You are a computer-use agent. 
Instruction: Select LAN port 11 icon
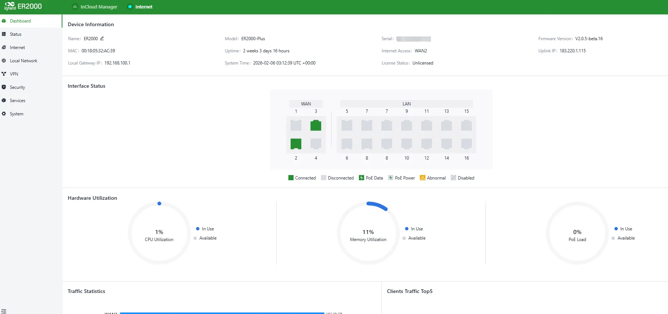point(427,125)
